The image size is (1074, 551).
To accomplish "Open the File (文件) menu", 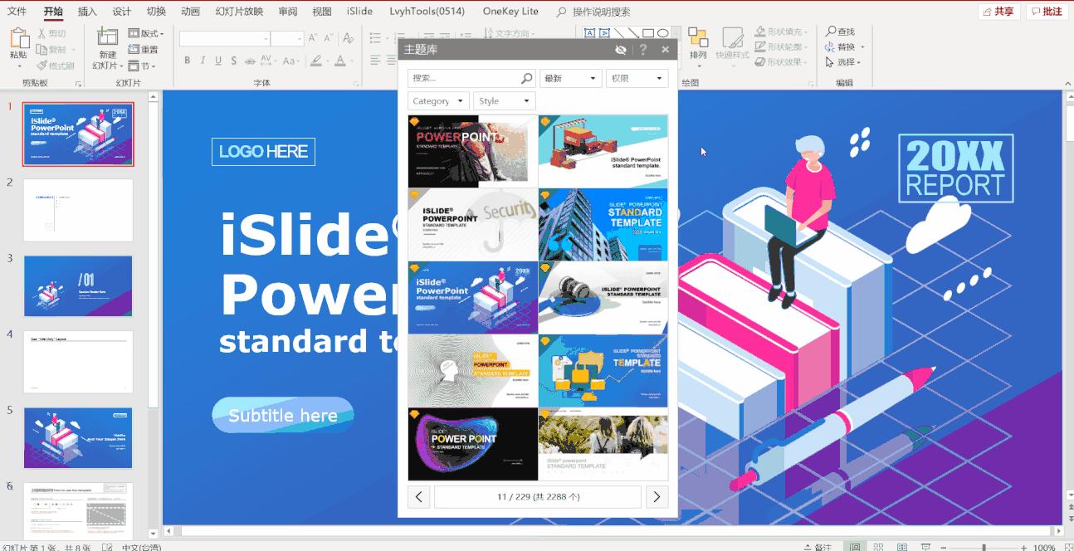I will click(x=17, y=12).
